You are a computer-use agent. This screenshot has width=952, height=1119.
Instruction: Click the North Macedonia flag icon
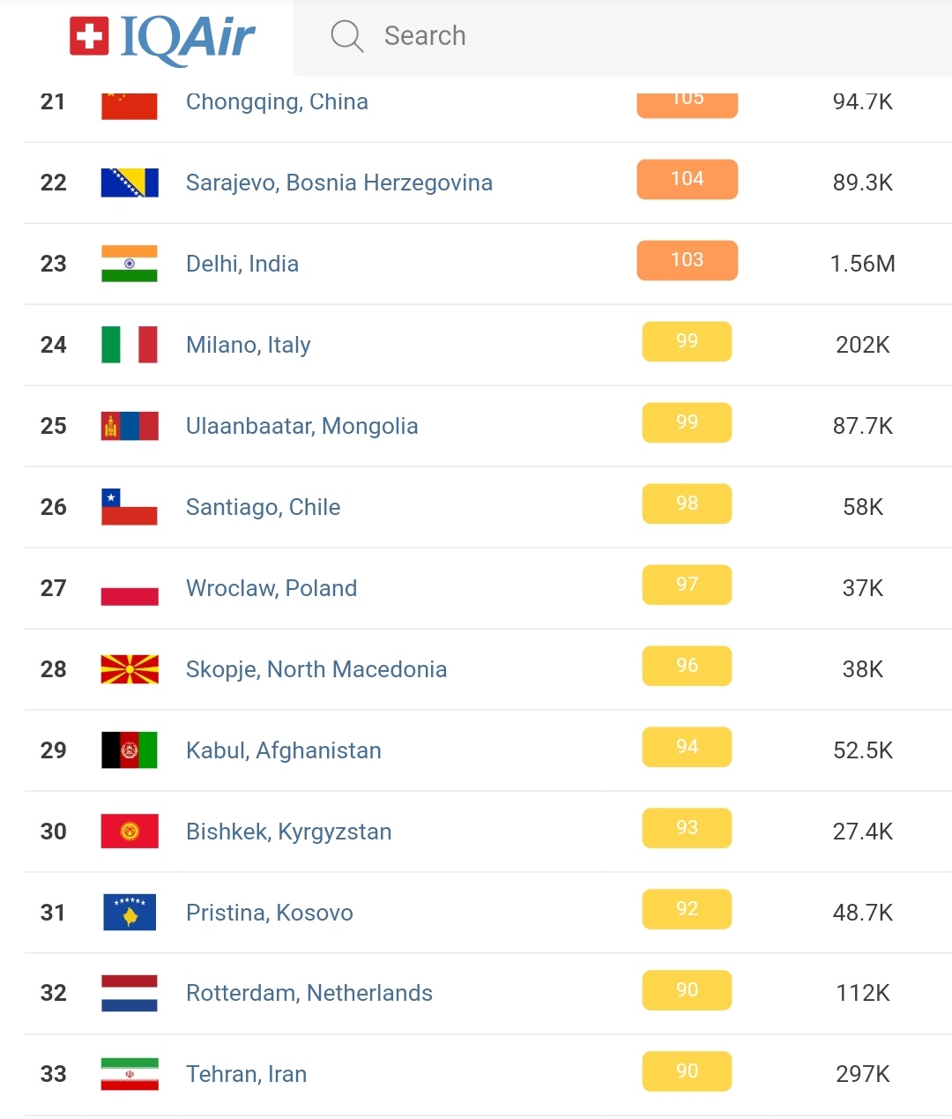(x=130, y=669)
